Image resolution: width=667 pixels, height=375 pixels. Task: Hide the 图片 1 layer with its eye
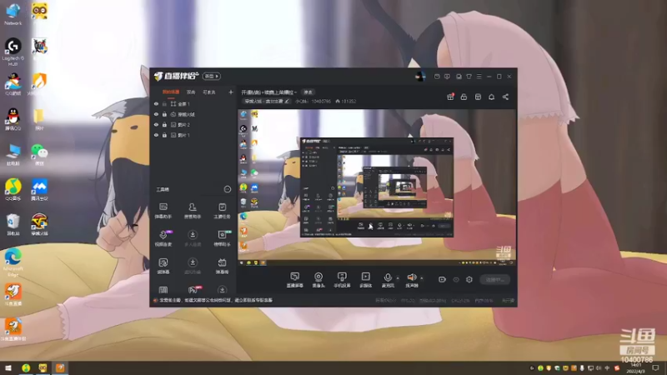[156, 135]
